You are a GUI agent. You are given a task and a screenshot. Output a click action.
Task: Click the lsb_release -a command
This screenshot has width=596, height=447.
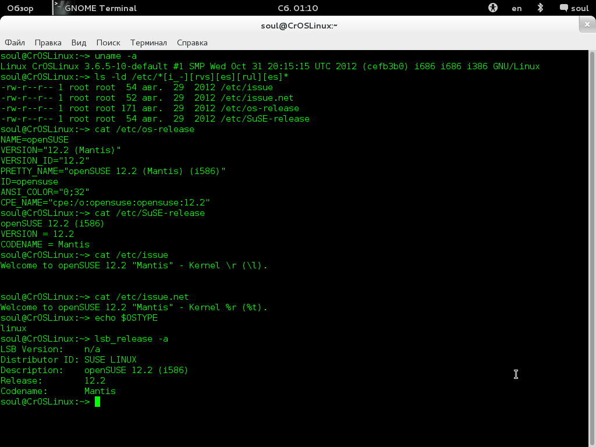131,339
